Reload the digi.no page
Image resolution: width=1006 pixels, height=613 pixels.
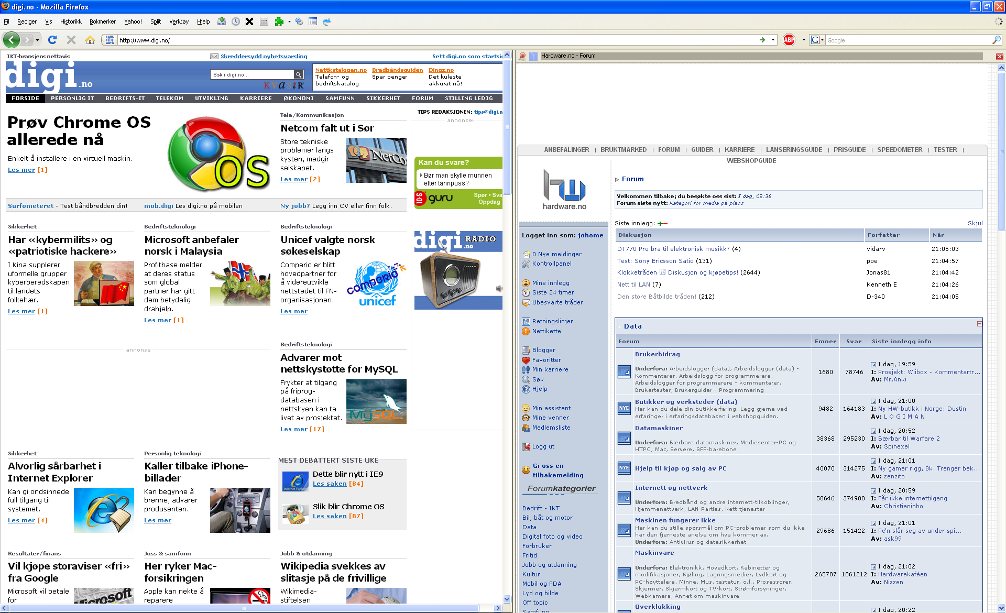click(52, 40)
